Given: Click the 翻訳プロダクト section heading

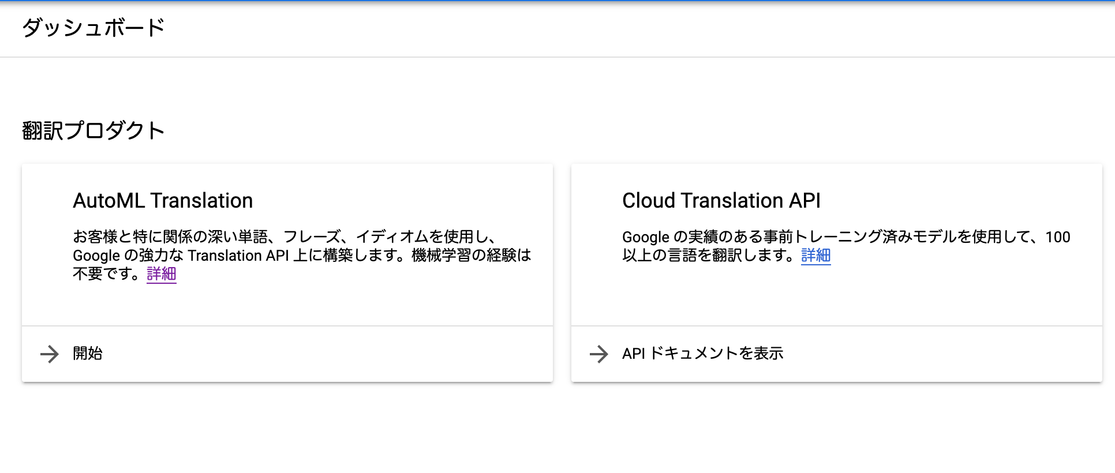Looking at the screenshot, I should point(93,130).
